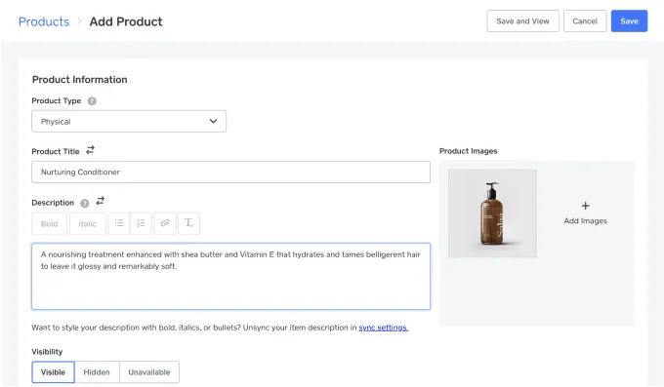The height and width of the screenshot is (387, 664).
Task: Click the Description label text
Action: pyautogui.click(x=53, y=203)
